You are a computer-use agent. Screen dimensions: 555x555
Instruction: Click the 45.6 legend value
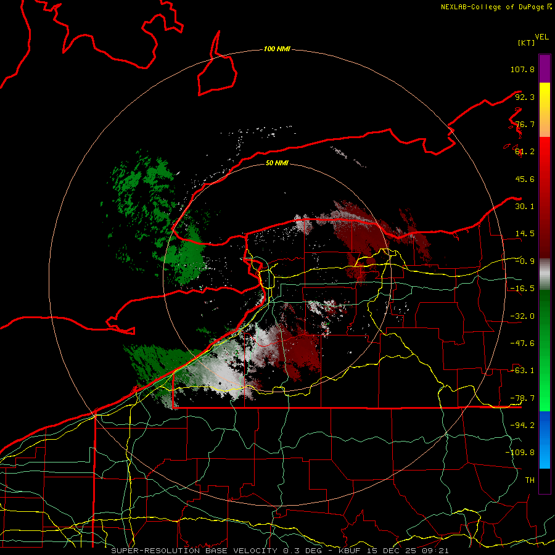pos(525,179)
